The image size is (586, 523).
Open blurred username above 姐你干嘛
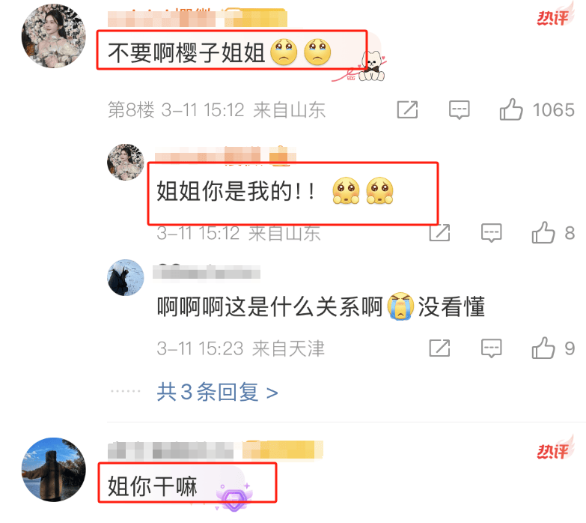[171, 450]
